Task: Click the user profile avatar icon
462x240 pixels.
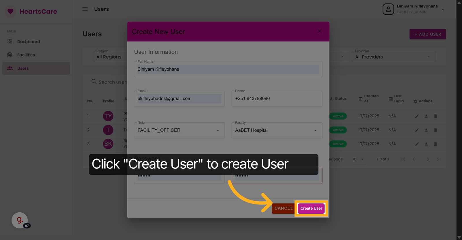Action: tap(388, 9)
